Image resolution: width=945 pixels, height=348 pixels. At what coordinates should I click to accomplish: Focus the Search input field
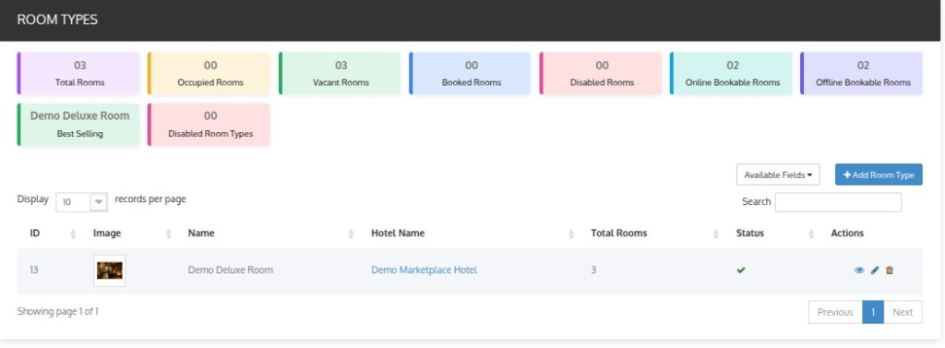pos(838,202)
